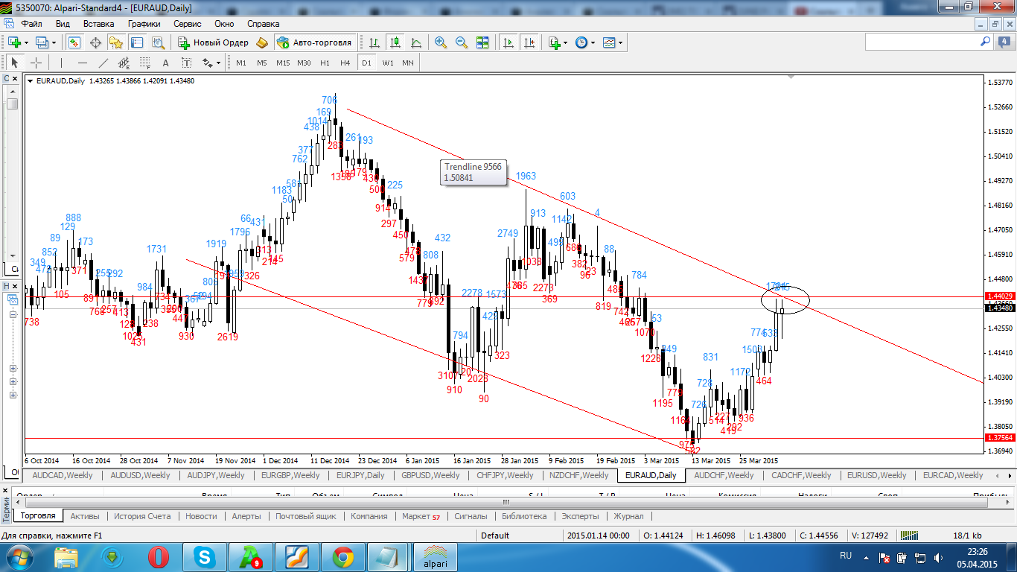
Task: Select the crosshair tool
Action: 35,63
